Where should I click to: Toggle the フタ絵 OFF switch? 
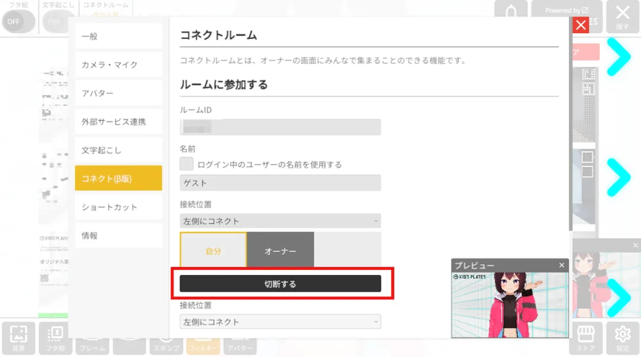[19, 21]
